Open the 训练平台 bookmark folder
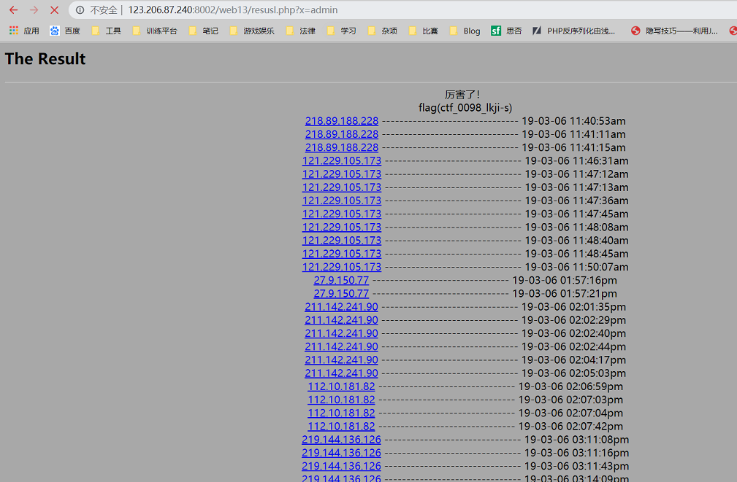Image resolution: width=737 pixels, height=482 pixels. point(155,31)
